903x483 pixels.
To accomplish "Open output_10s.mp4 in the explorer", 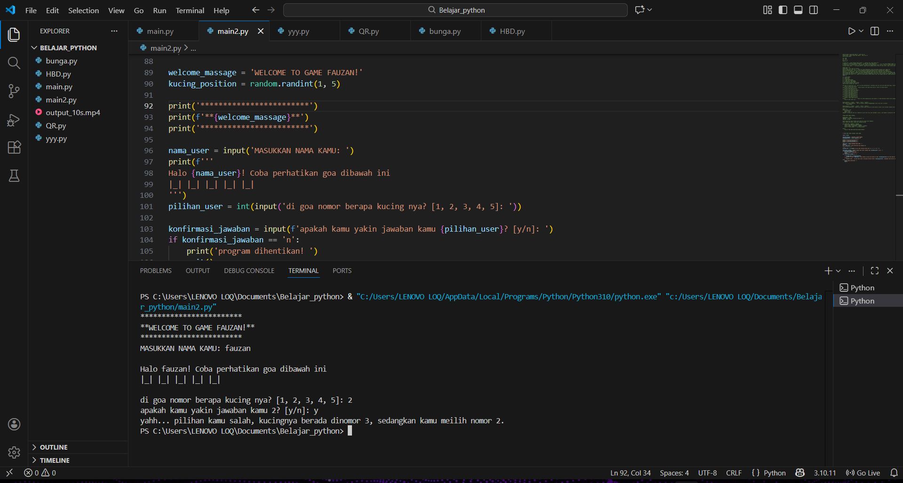I will point(72,113).
